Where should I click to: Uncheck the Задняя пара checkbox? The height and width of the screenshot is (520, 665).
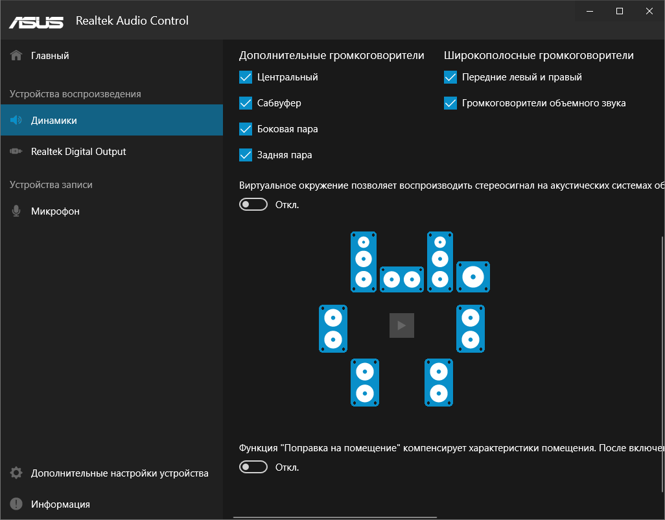(246, 155)
